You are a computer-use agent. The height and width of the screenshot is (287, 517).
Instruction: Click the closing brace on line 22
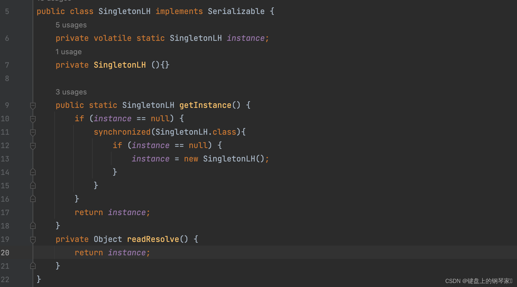pyautogui.click(x=39, y=279)
